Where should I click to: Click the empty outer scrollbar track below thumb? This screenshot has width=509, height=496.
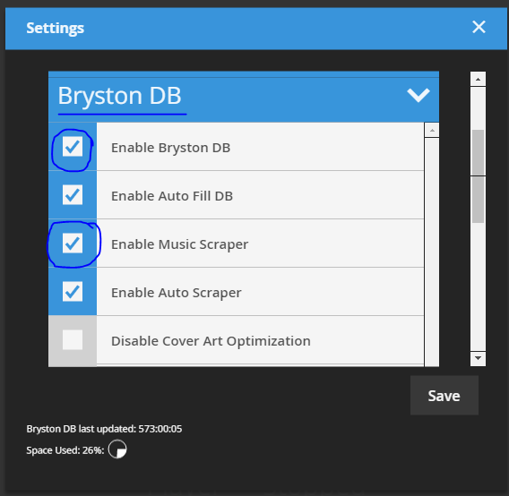click(478, 287)
